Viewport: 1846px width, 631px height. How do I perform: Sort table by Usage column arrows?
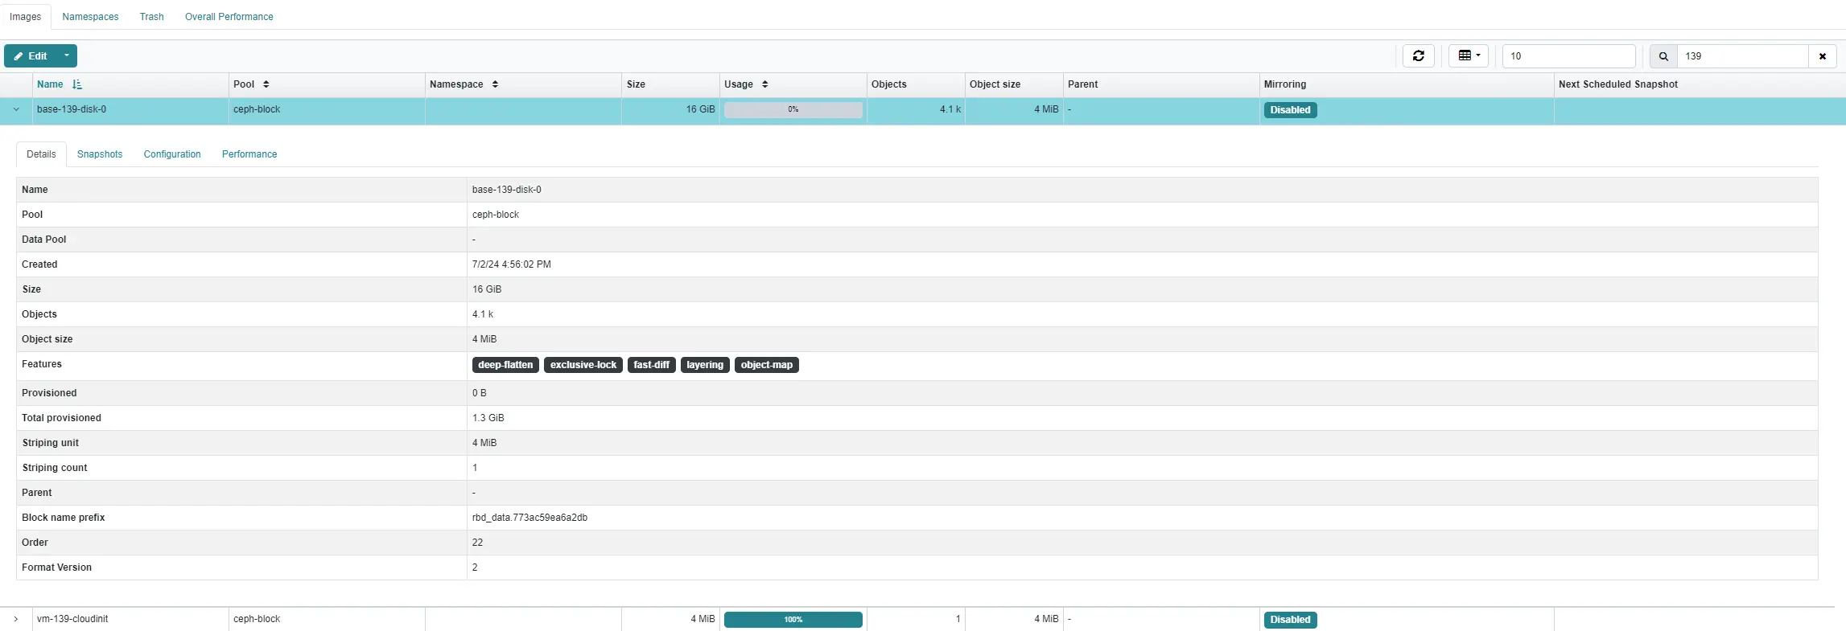[764, 84]
